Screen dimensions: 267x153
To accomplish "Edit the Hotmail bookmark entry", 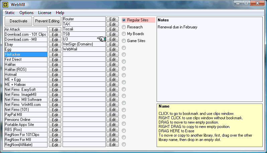I will click(x=55, y=74).
